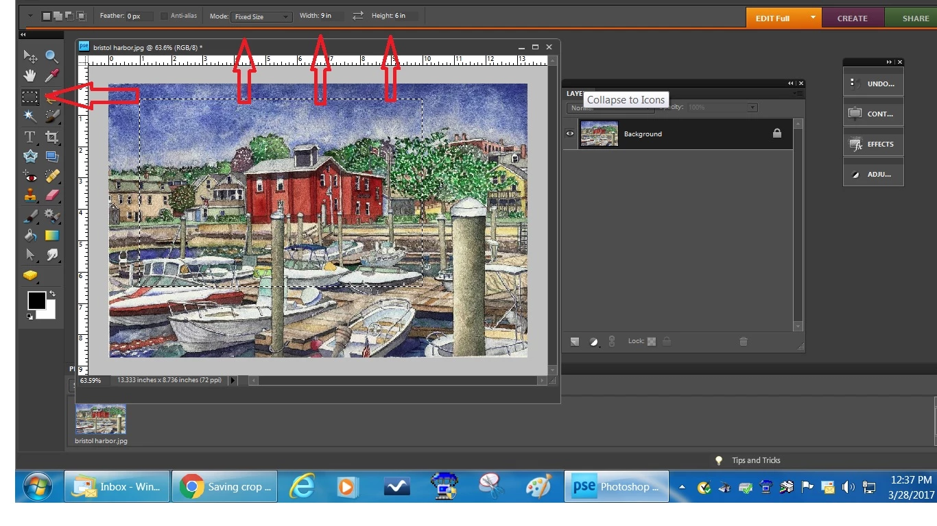Switch to the CREATE tab
Screen dimensions: 937x526
click(853, 18)
